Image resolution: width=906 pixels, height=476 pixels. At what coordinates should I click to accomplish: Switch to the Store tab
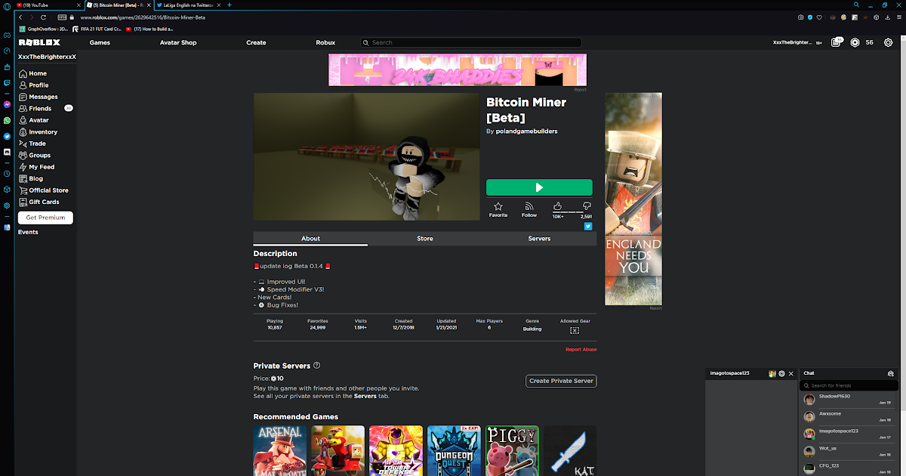[425, 239]
